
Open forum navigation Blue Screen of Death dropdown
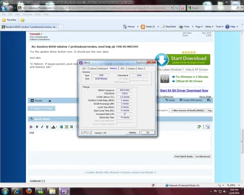[187, 111]
